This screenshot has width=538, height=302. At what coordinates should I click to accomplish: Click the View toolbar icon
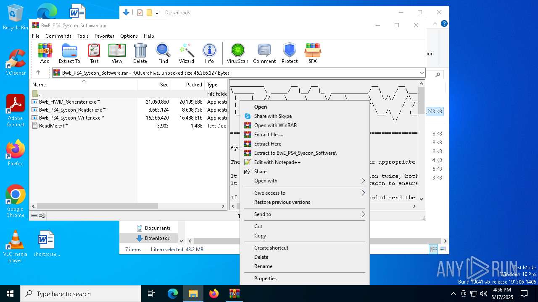tap(117, 53)
